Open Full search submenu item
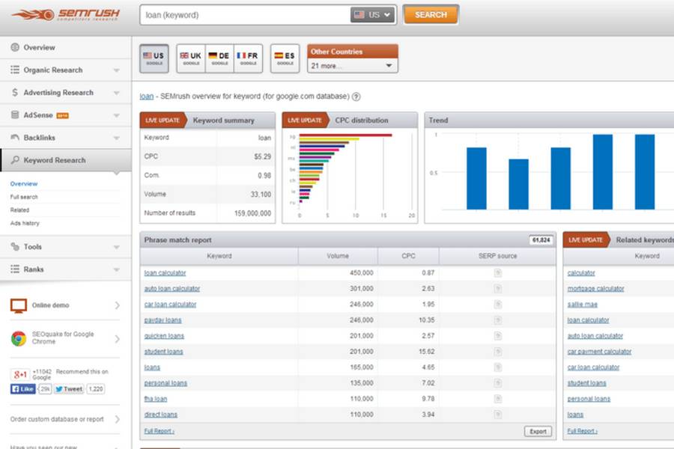The image size is (674, 449). tap(24, 197)
